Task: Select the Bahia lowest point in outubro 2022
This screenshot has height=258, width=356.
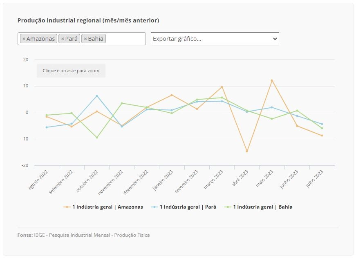Action: point(97,138)
